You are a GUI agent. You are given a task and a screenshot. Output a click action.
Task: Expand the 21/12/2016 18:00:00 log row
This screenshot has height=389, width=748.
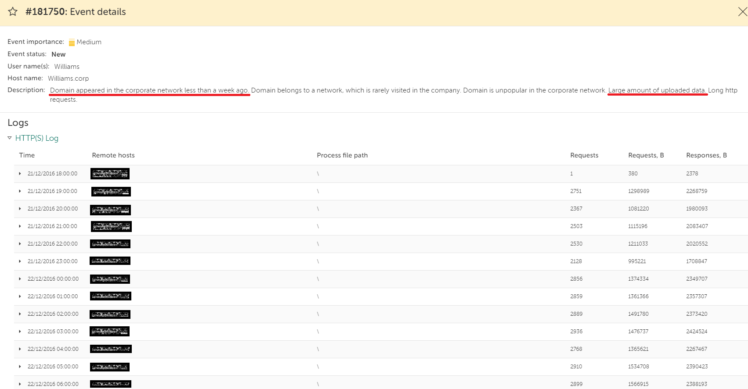click(20, 174)
